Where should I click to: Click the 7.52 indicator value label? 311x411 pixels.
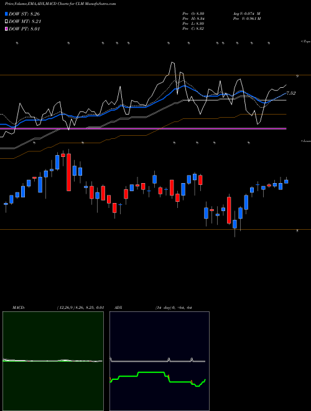pos(291,93)
